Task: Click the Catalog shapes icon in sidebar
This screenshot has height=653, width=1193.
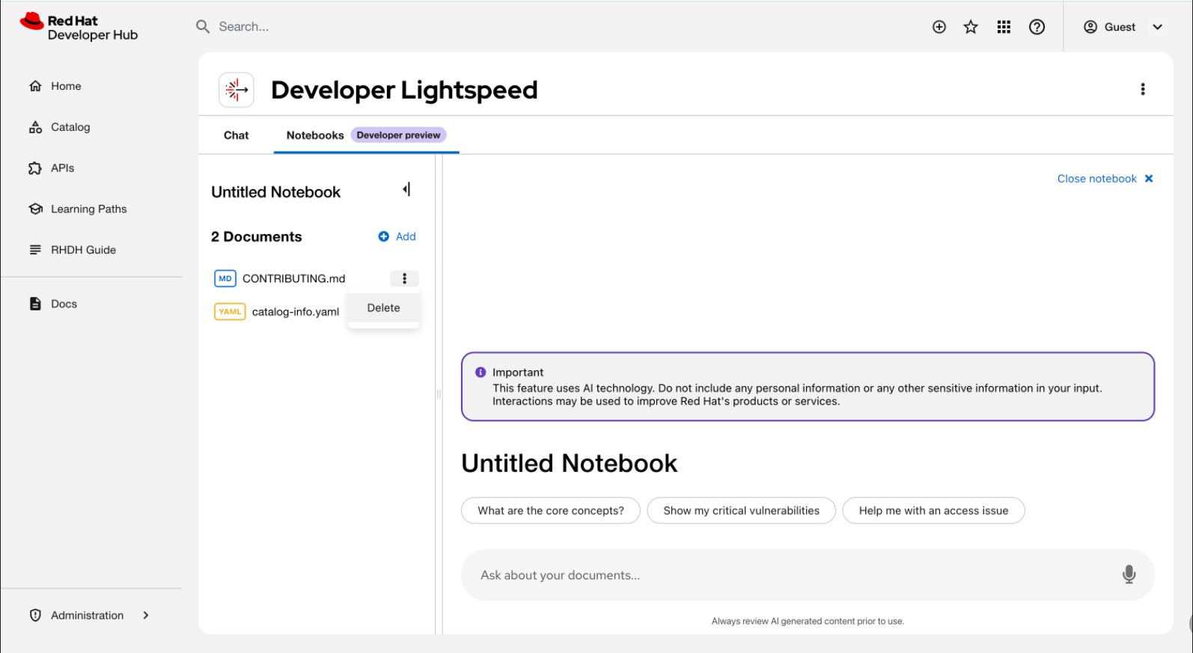Action: (35, 127)
